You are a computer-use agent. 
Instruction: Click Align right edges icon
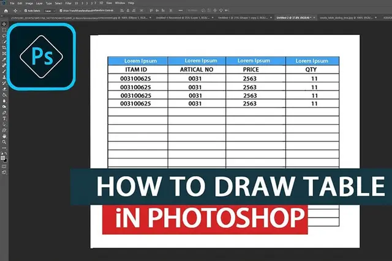134,10
